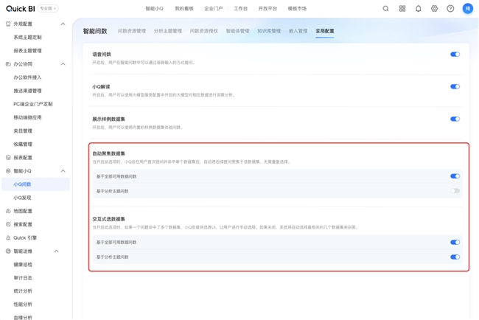
Task: Open the 知识库管理 tab
Action: click(x=269, y=32)
